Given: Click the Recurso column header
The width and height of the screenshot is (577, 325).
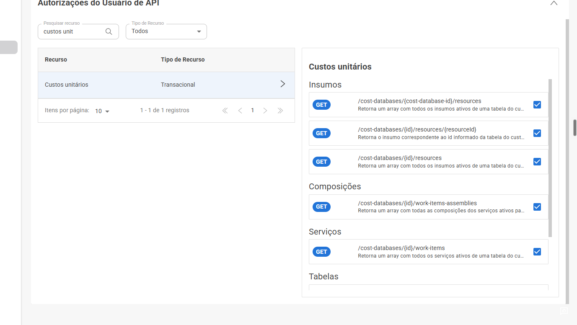Looking at the screenshot, I should [56, 59].
